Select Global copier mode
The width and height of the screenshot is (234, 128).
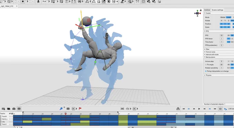coord(223,17)
